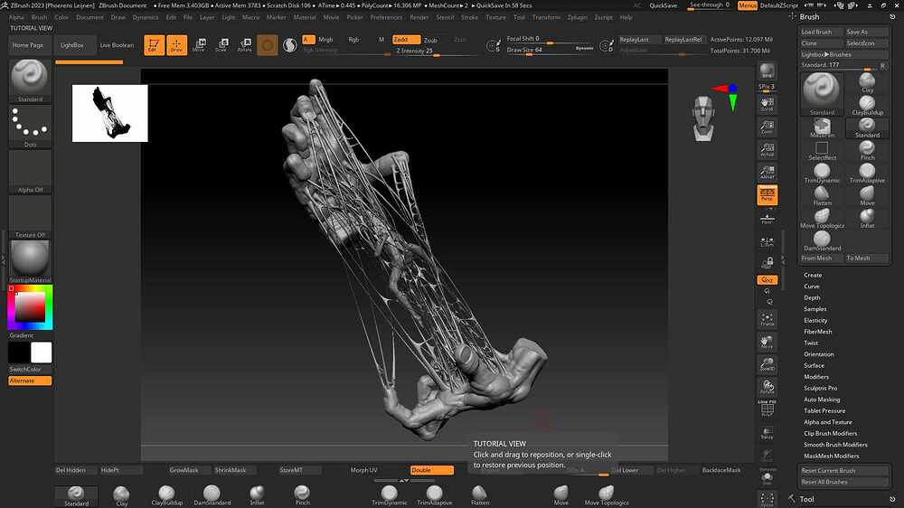Expand the Create brush section
This screenshot has width=904, height=508.
[x=813, y=275]
